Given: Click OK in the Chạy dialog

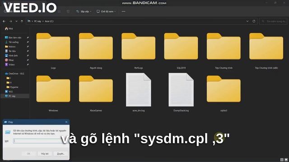Looking at the screenshot, I should (28, 154).
